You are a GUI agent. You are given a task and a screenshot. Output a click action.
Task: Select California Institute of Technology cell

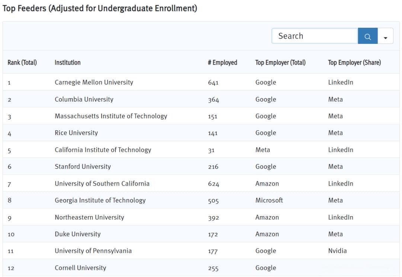[103, 150]
